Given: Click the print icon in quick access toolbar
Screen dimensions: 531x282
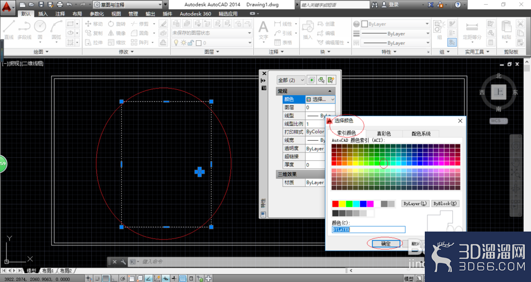Looking at the screenshot, I should coord(60,4).
